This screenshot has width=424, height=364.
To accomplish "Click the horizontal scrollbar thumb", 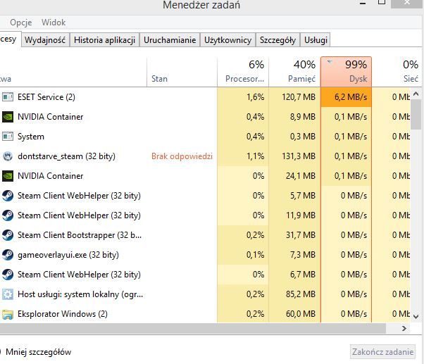I will pos(192,328).
